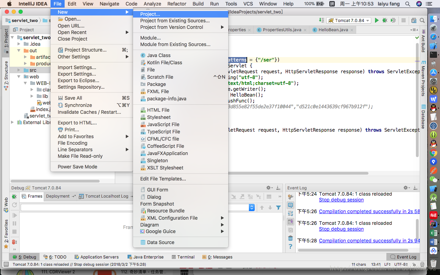Viewport: 440px width, 275px height.
Task: Expand the .idea folder in project tree
Action: (19, 44)
